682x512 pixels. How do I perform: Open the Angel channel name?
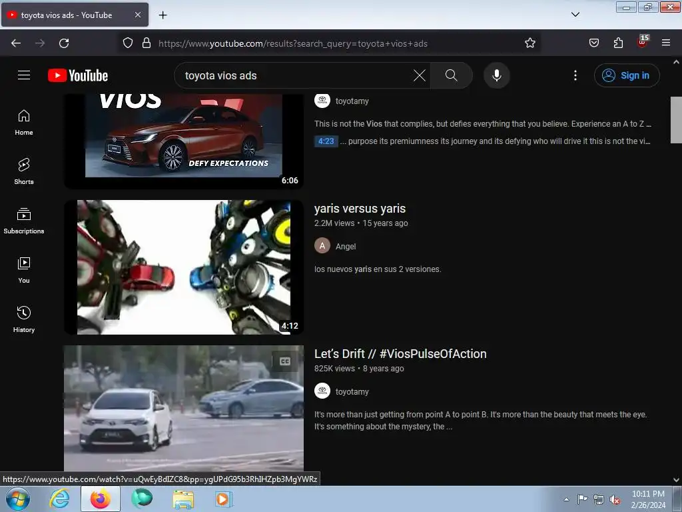click(346, 247)
